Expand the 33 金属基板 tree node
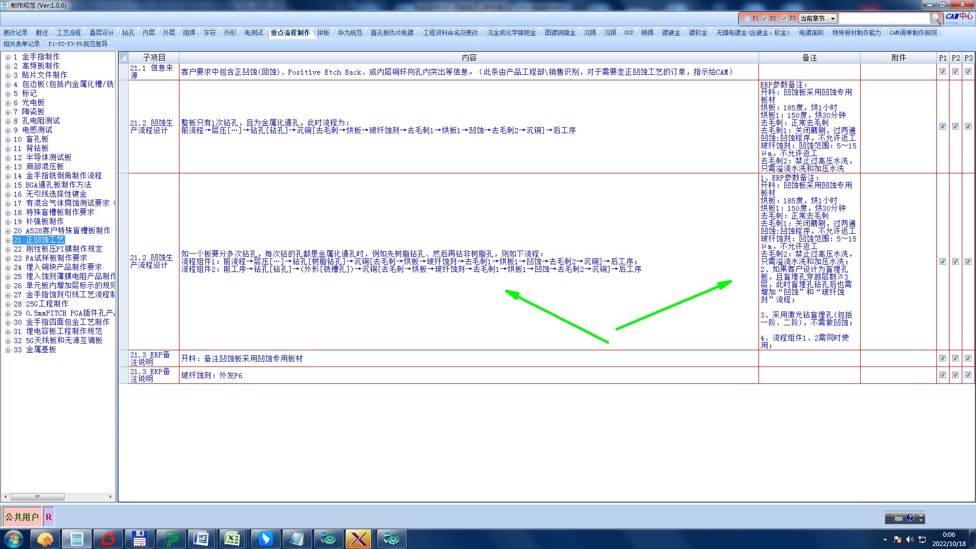Image resolution: width=976 pixels, height=549 pixels. 8,350
